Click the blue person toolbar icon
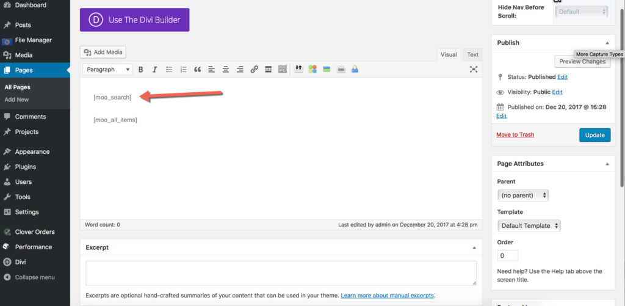The width and height of the screenshot is (625, 306). point(355,69)
